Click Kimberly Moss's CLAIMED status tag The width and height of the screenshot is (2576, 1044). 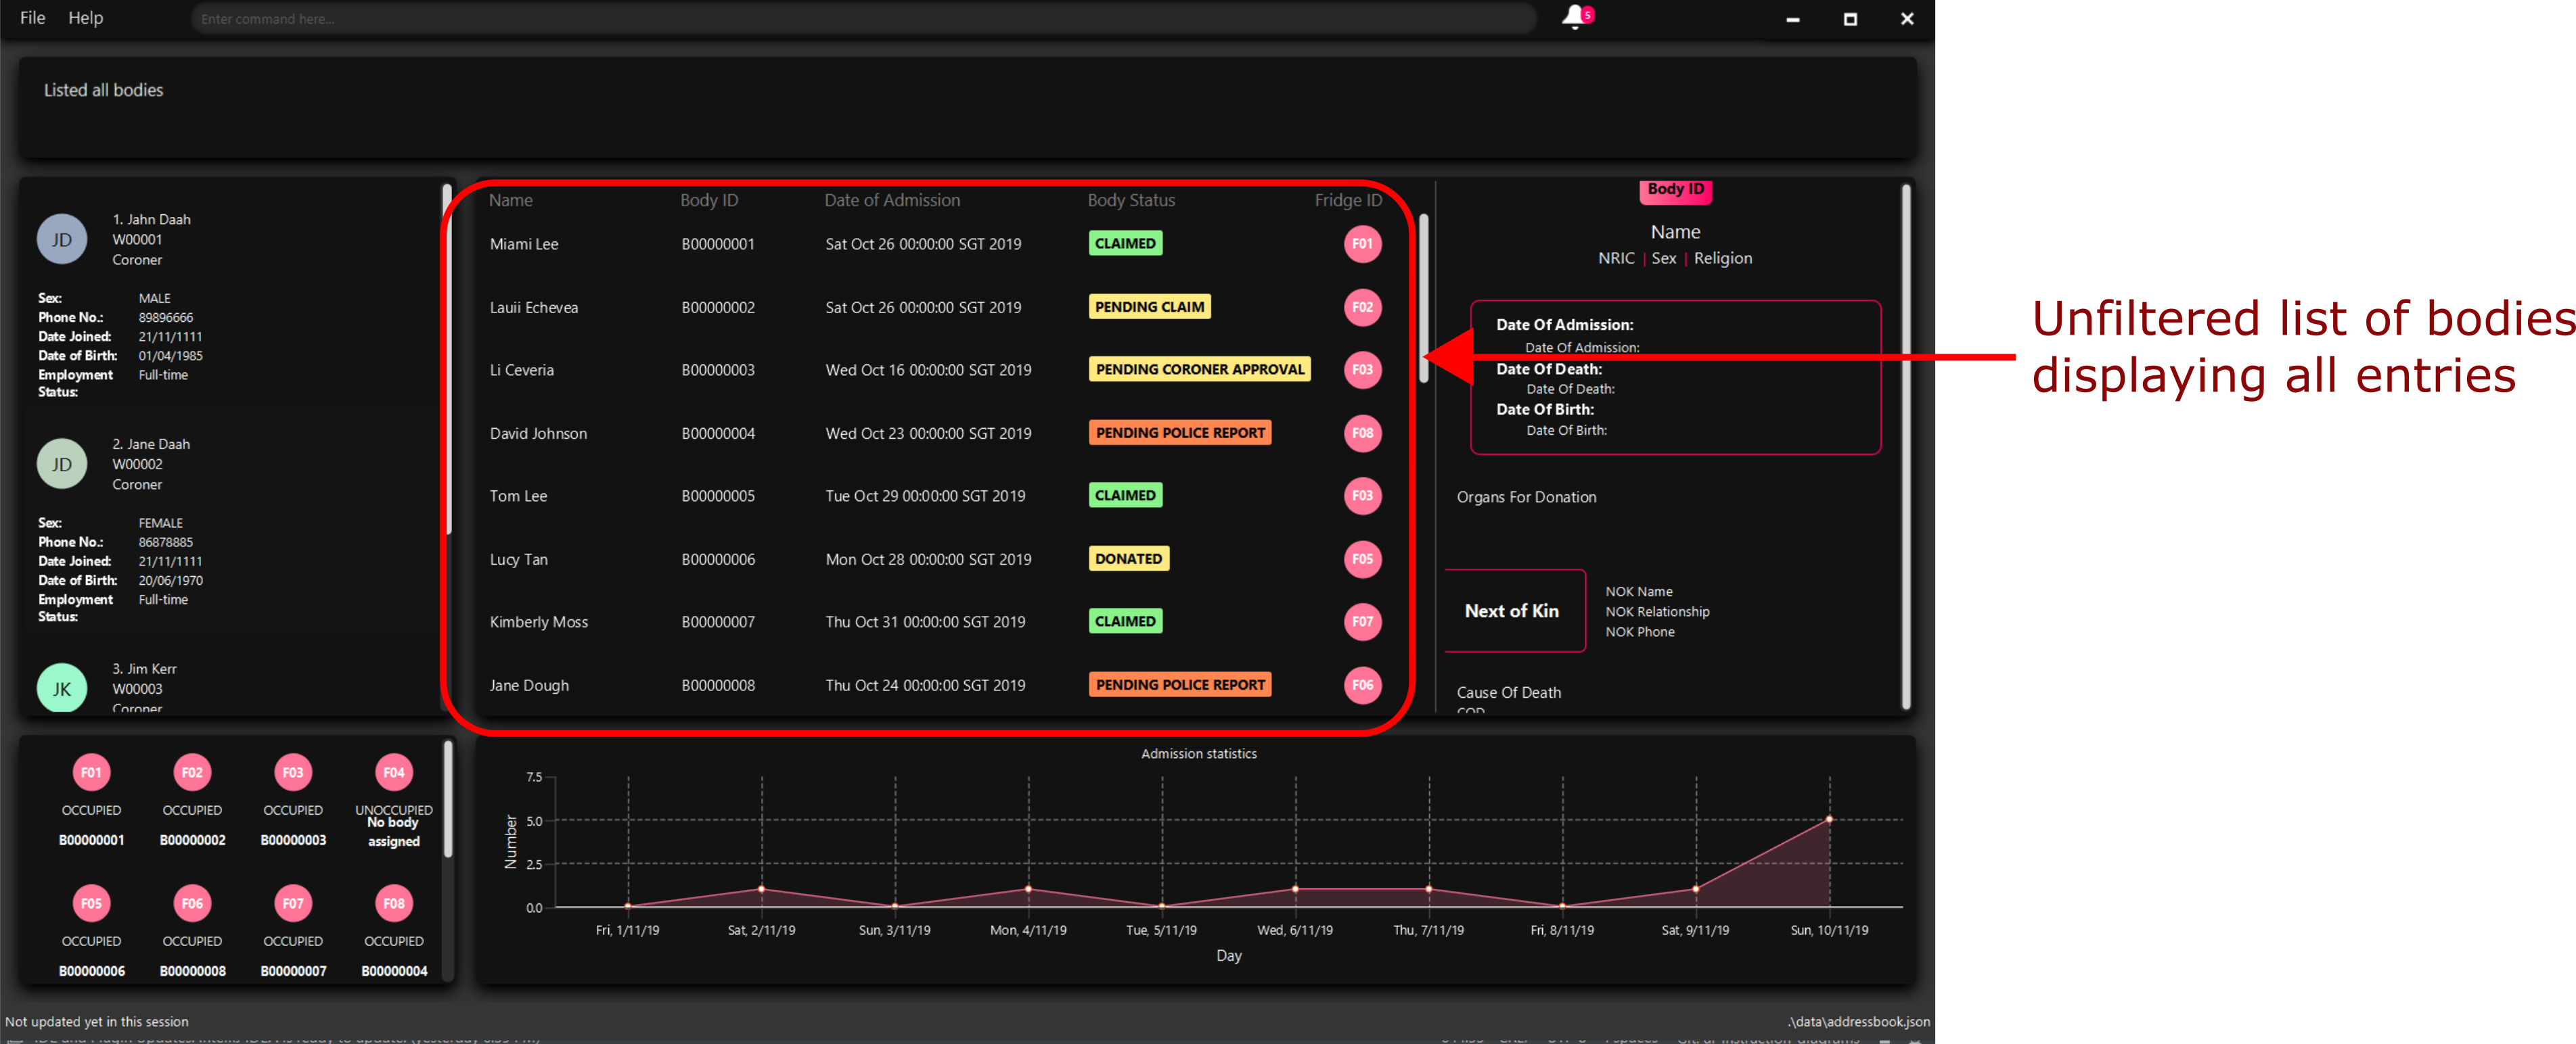[x=1124, y=621]
